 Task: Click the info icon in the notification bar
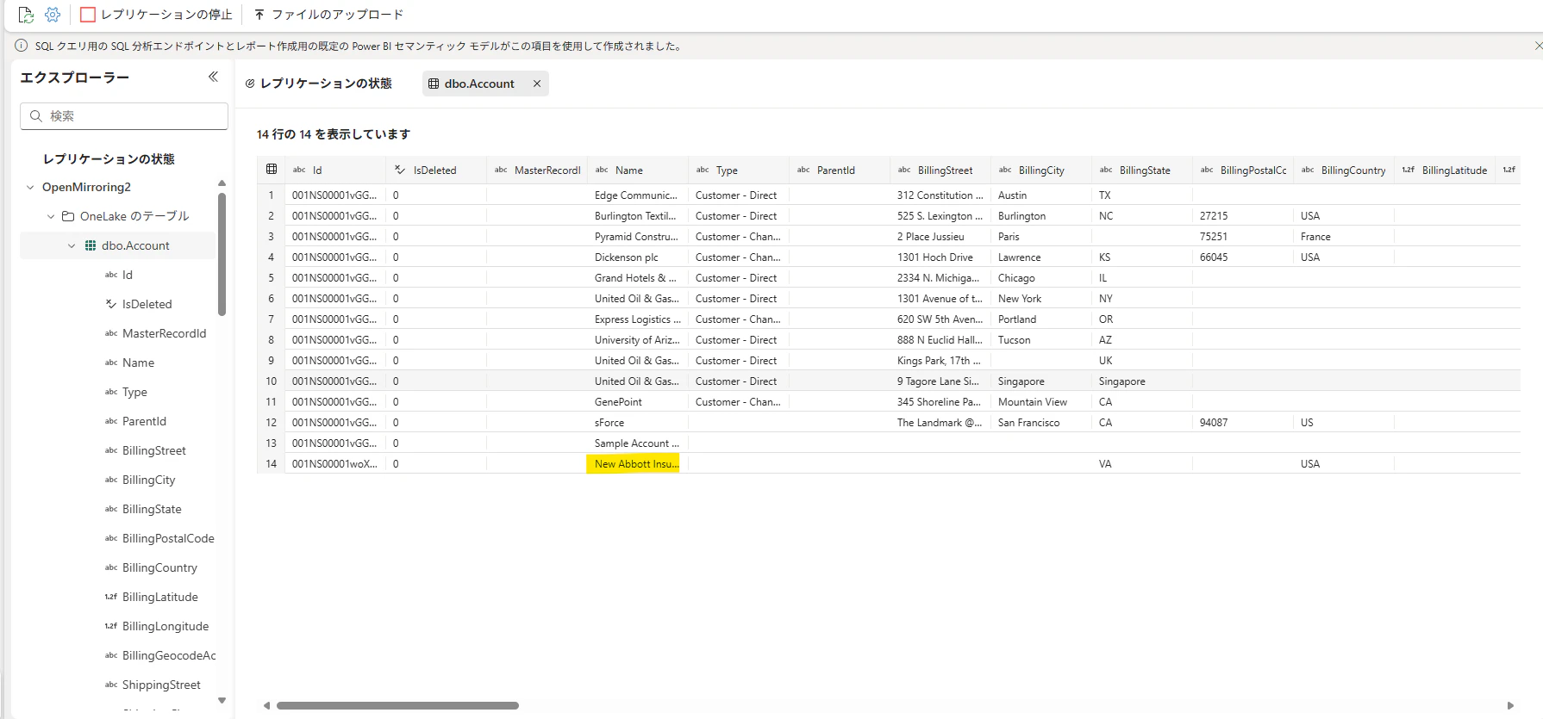pos(22,46)
